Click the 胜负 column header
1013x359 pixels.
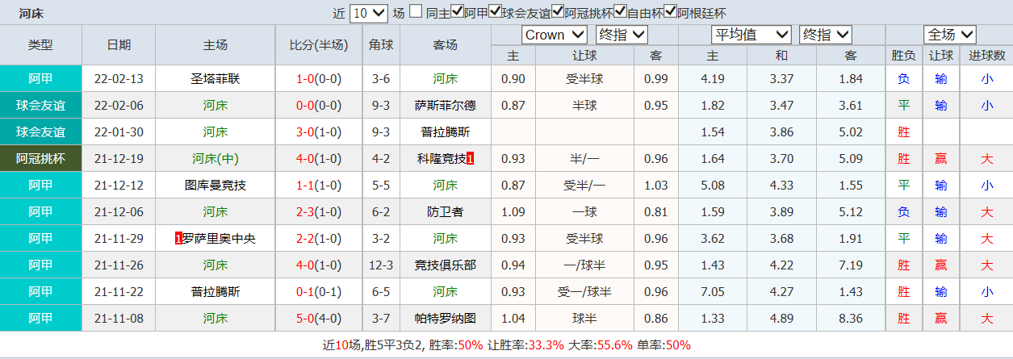[x=904, y=56]
